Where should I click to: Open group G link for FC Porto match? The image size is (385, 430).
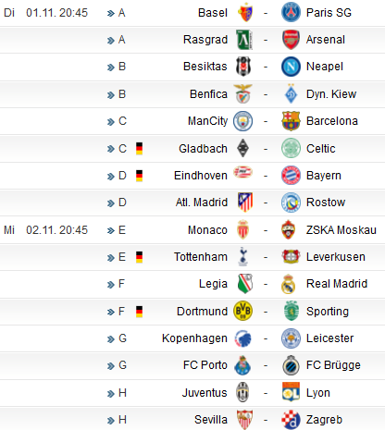click(122, 365)
